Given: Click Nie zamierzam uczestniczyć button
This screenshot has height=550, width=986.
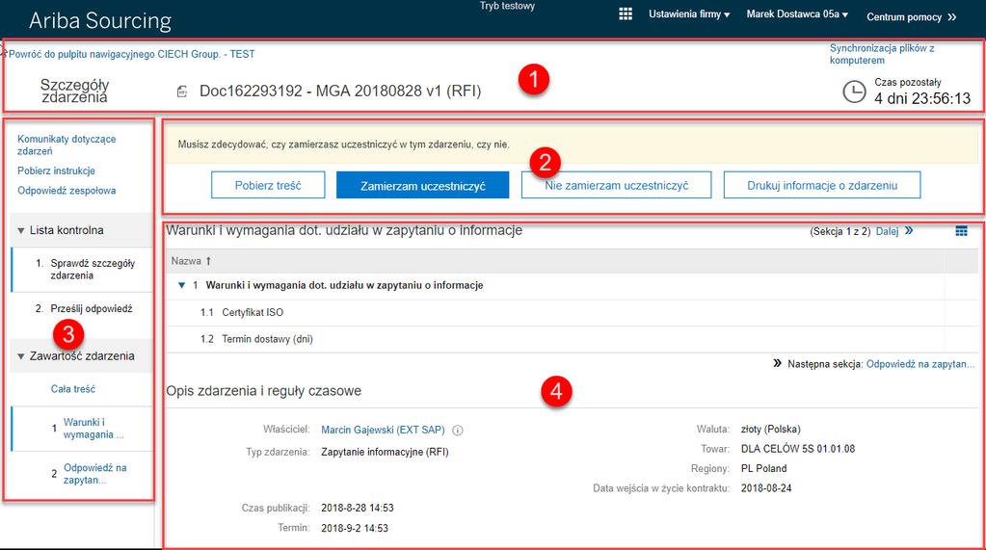Looking at the screenshot, I should [616, 186].
